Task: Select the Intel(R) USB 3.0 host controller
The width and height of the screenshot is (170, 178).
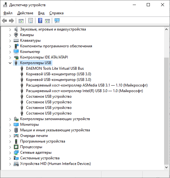Action: tap(85, 91)
